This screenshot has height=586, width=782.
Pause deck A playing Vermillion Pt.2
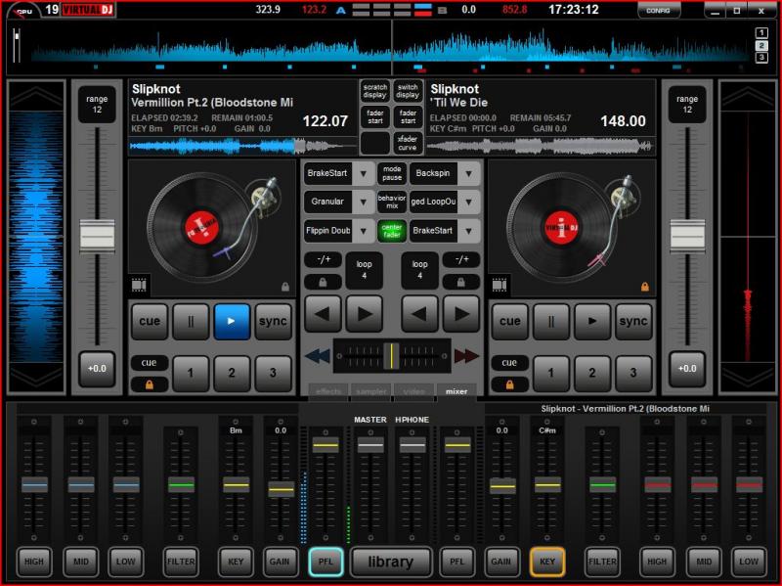191,322
